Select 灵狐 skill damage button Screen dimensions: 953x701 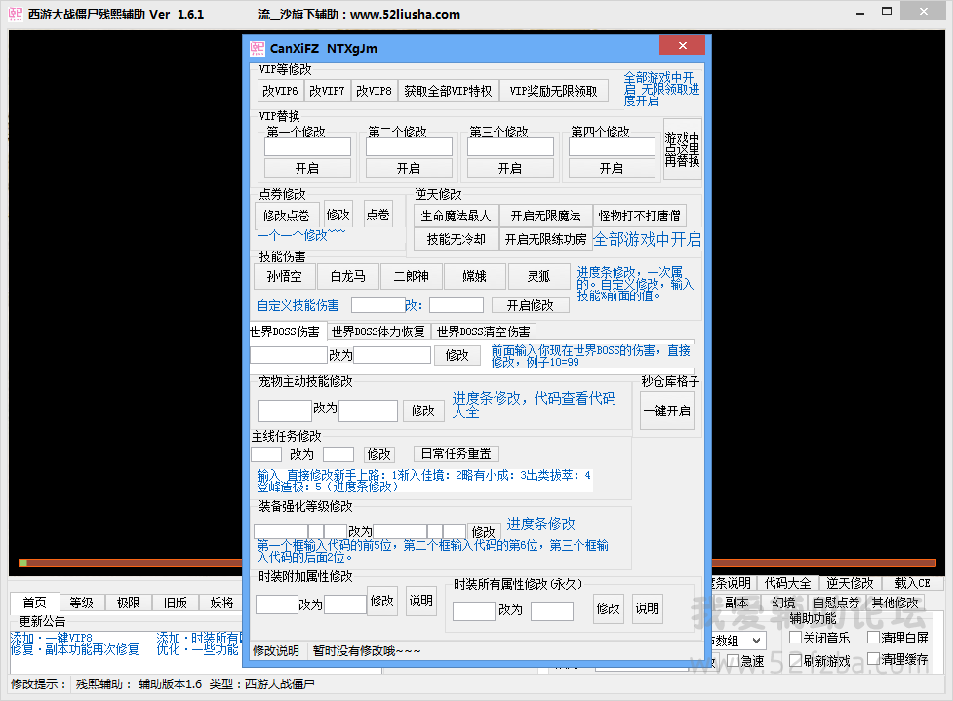tap(539, 276)
